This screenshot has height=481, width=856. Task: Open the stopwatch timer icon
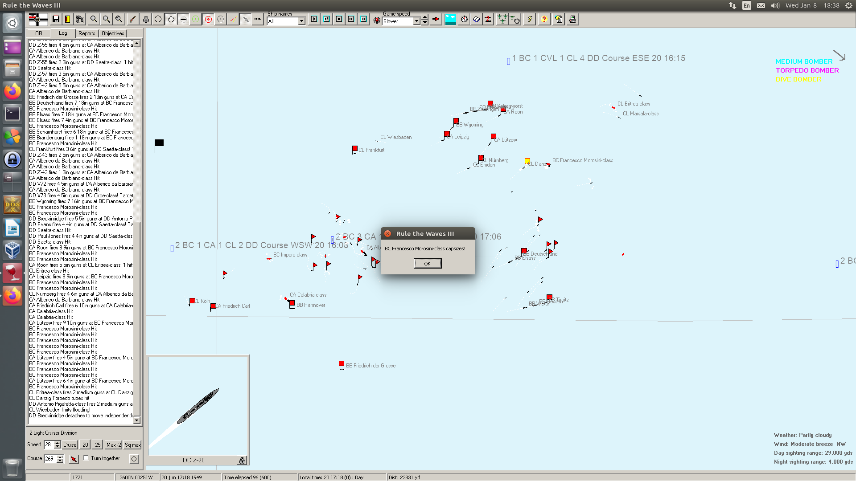464,19
